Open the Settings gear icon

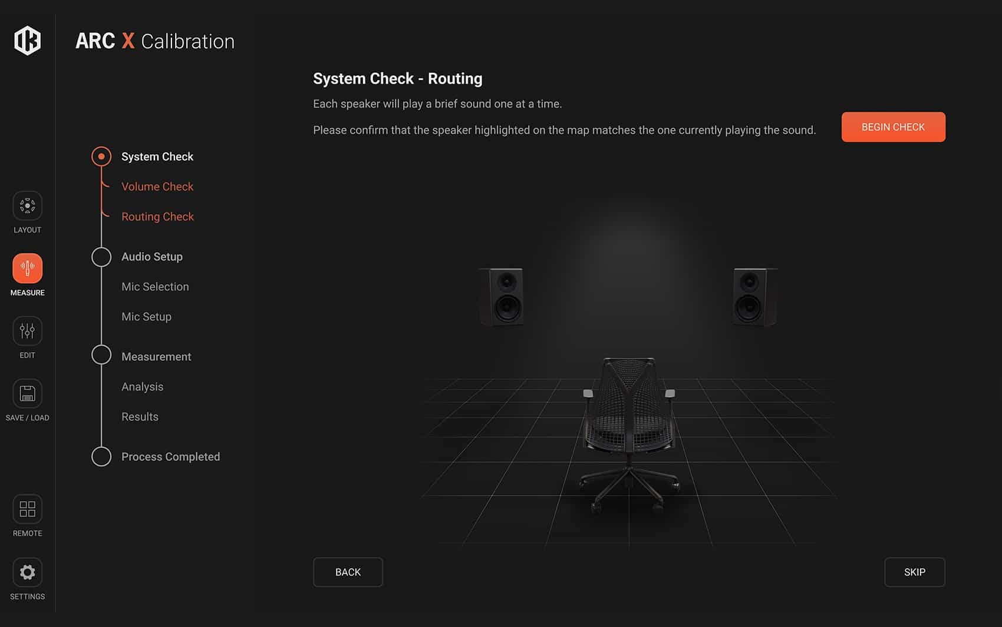[x=27, y=572]
